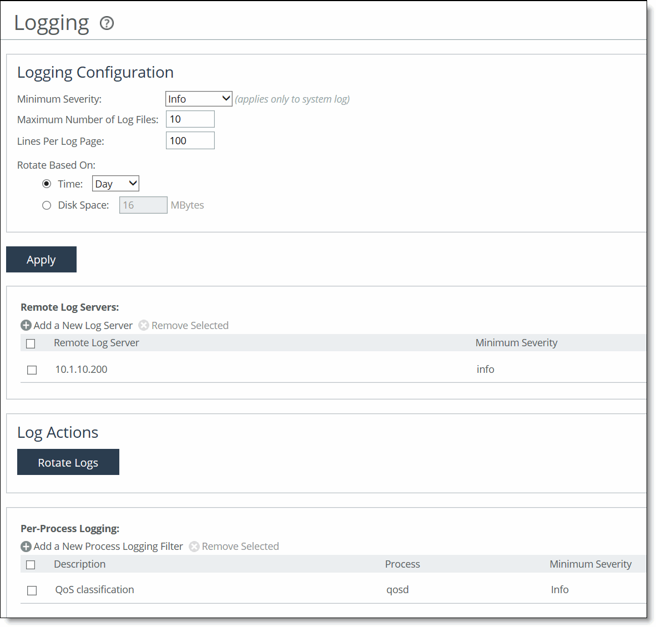Check the QoS classification filter checkbox
Screen dimensions: 656x627
32,590
